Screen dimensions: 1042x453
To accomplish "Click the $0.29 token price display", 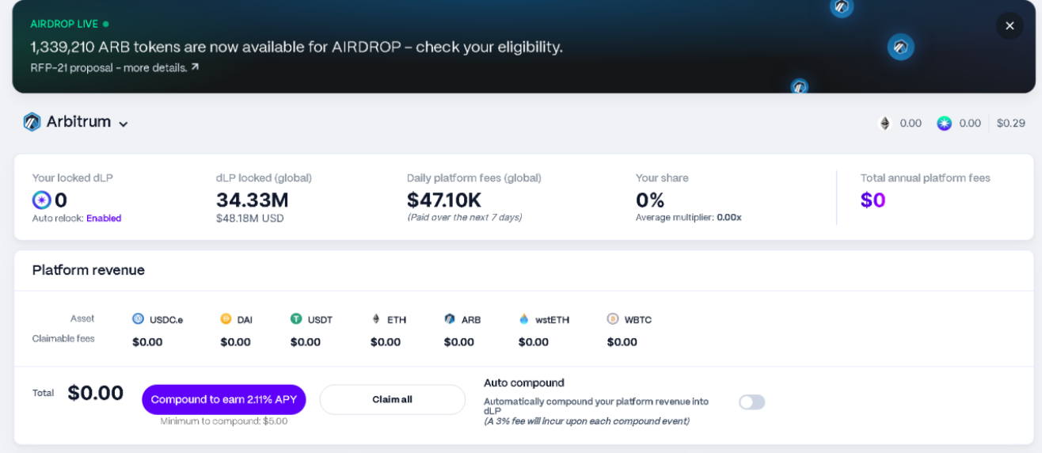I will 1011,124.
